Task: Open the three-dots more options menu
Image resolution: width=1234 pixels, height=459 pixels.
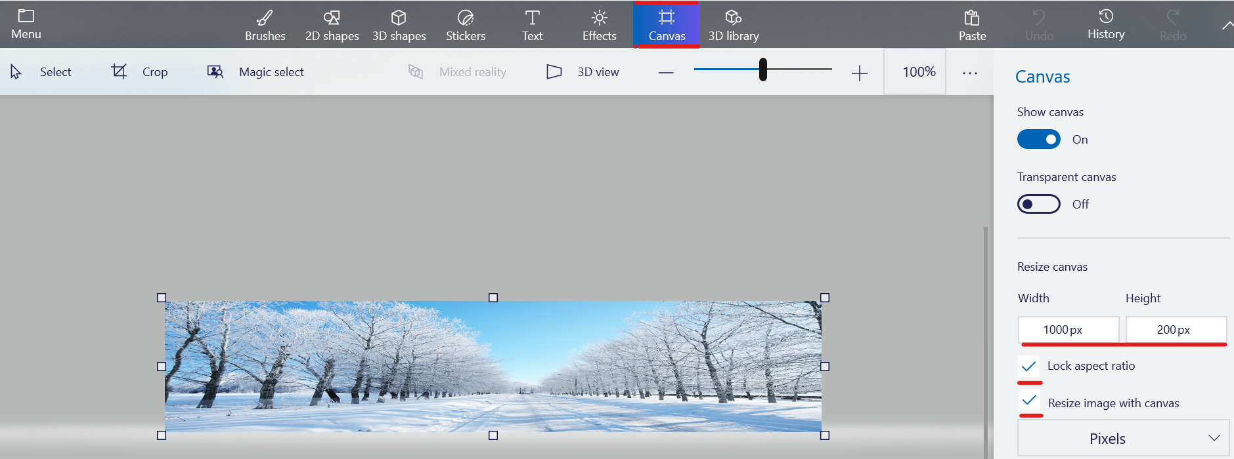Action: (969, 73)
